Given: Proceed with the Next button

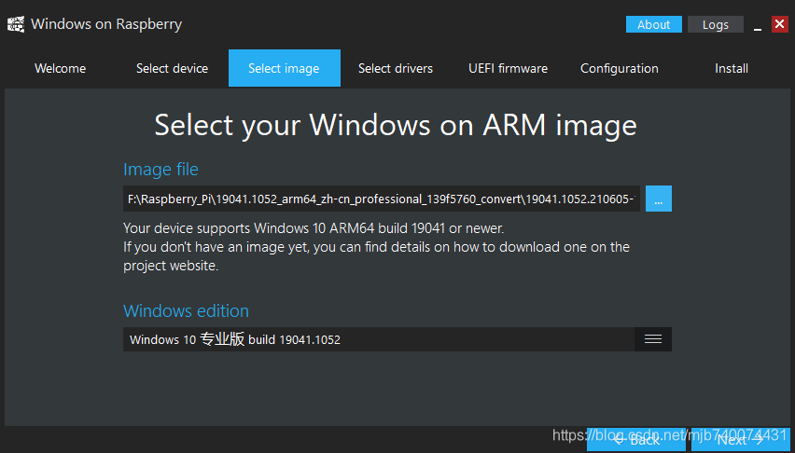Looking at the screenshot, I should pyautogui.click(x=741, y=440).
